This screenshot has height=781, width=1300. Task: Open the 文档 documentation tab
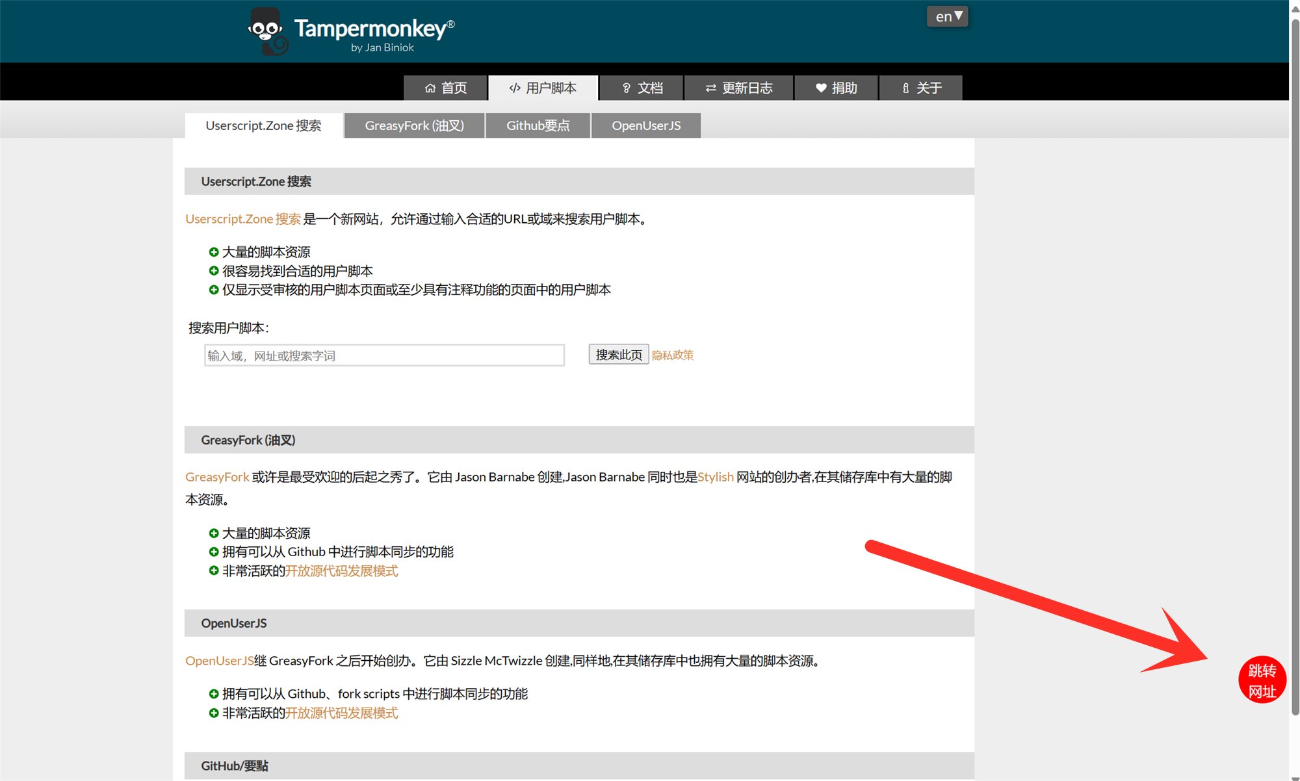(642, 88)
